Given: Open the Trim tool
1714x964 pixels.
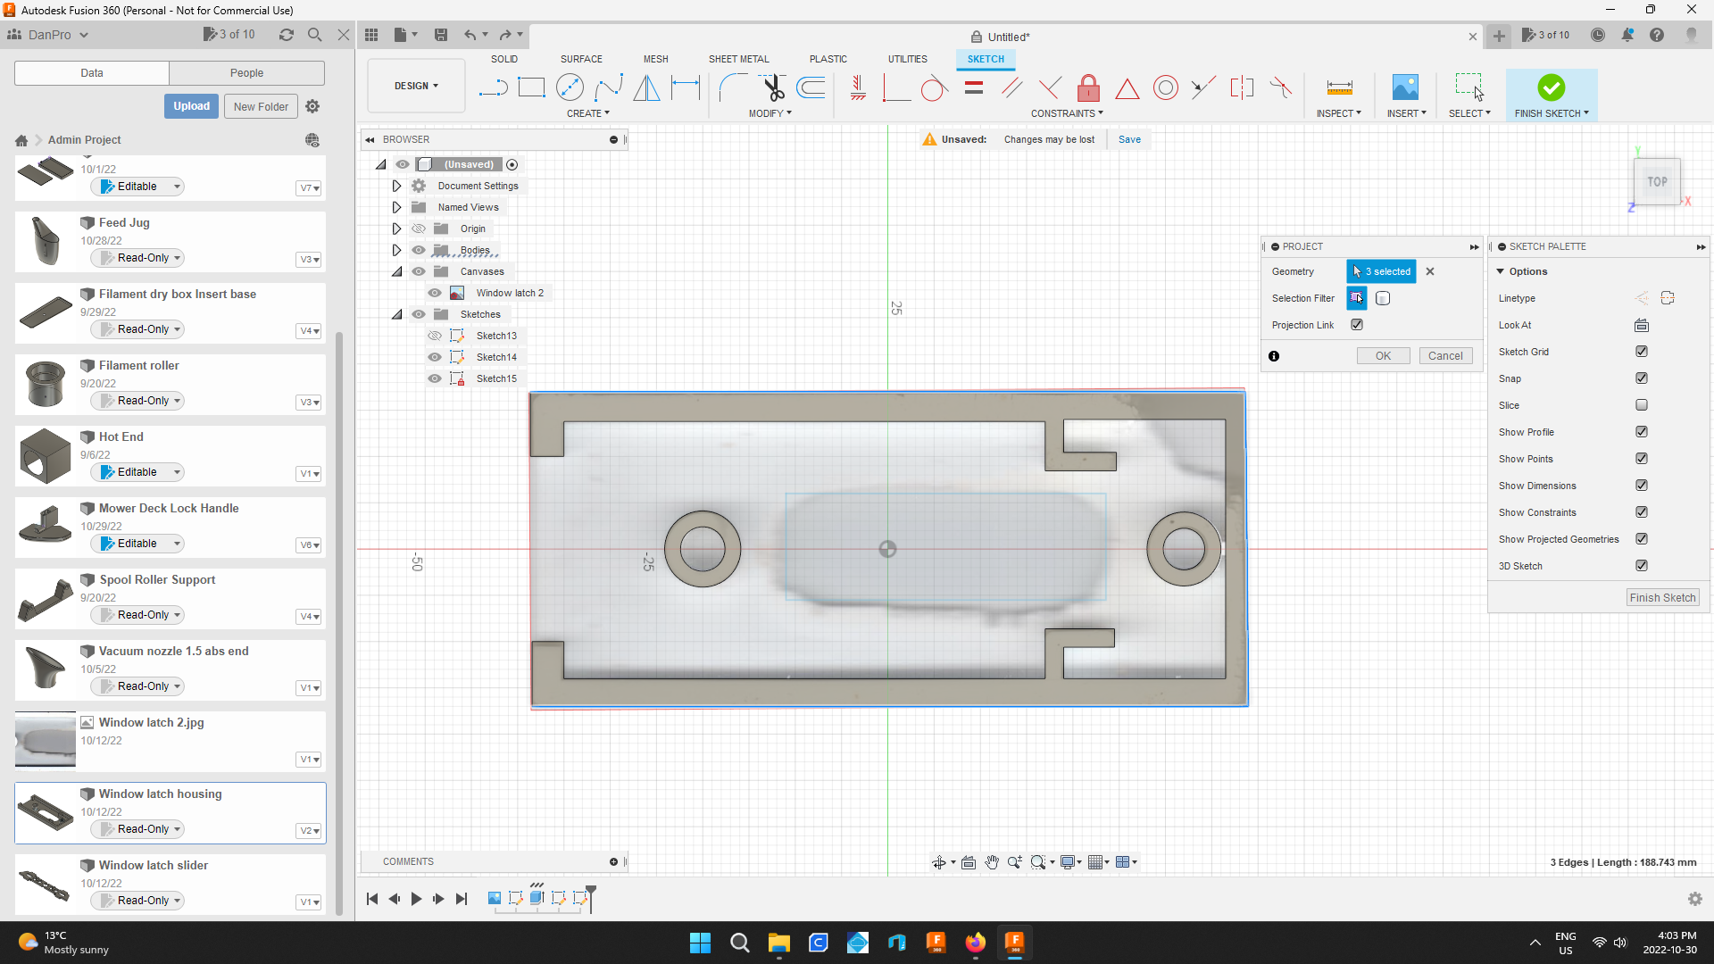Looking at the screenshot, I should point(772,87).
